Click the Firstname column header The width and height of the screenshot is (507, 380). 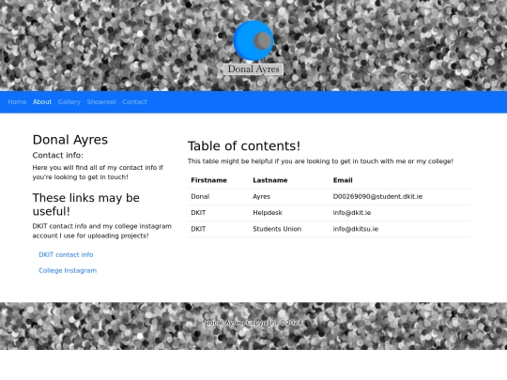point(208,180)
